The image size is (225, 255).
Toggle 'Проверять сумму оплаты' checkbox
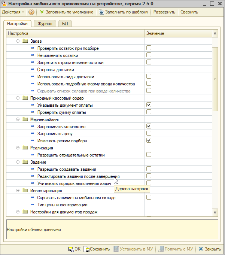(149, 112)
